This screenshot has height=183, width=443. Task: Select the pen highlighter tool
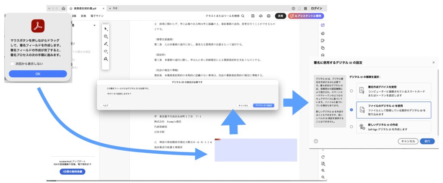point(106,44)
